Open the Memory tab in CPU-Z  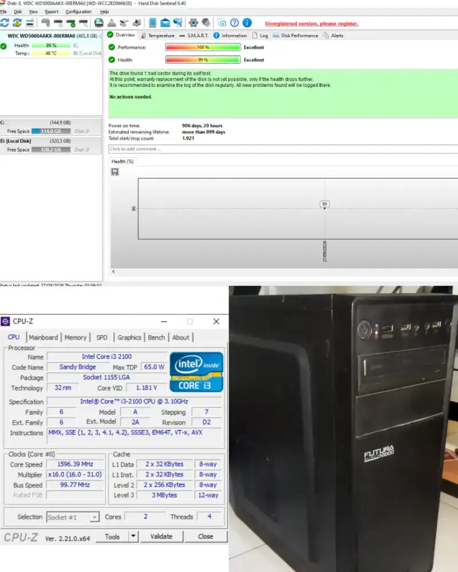coord(75,337)
